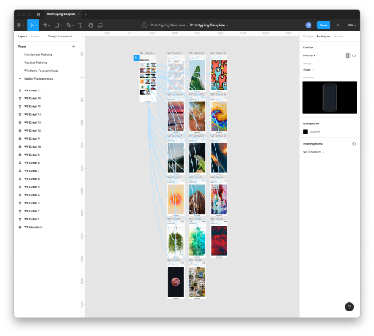Viewport: 374px width, 336px height.
Task: Select WF Detail 17 layer
Action: pos(32,90)
